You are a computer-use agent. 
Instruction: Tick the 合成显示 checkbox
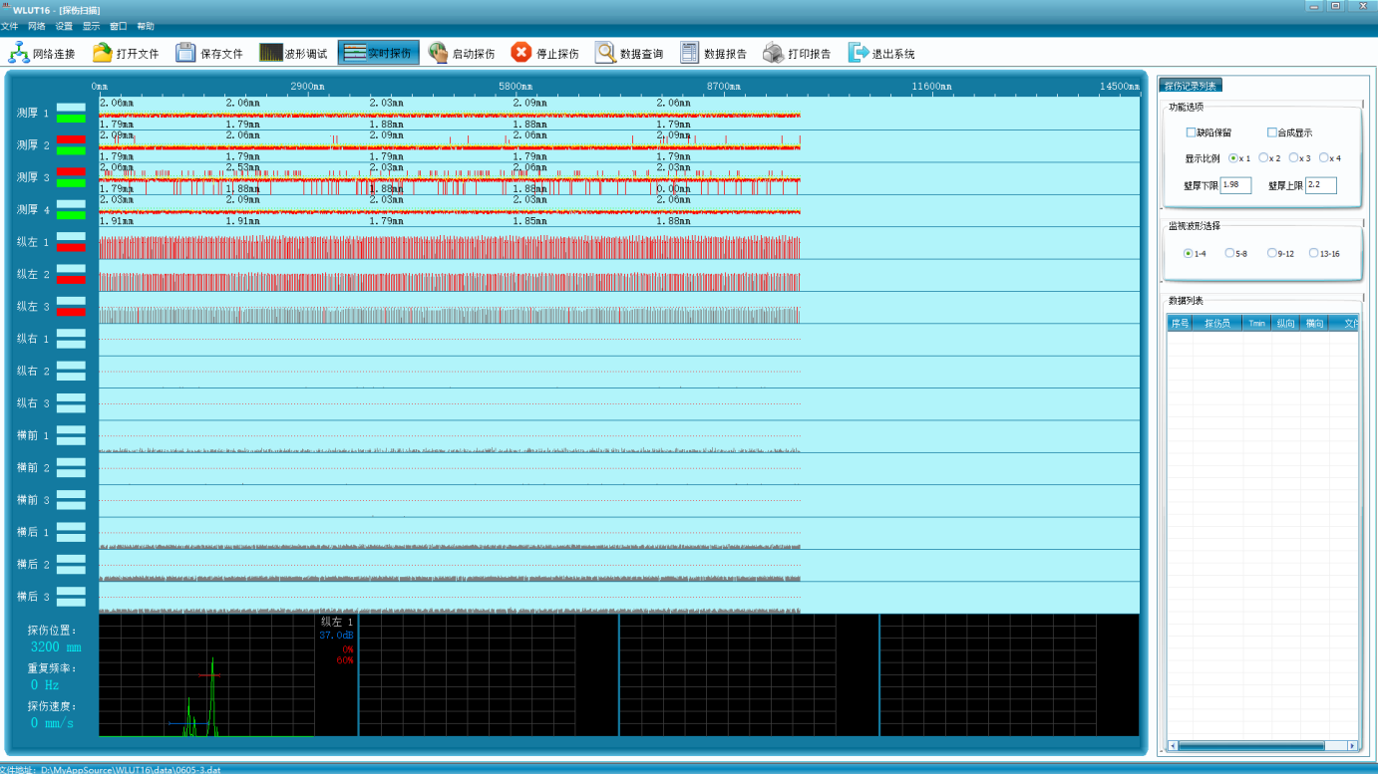click(1272, 132)
